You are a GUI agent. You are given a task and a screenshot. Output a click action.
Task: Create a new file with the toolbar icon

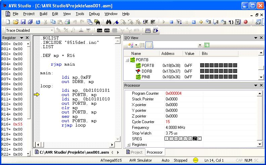8,22
